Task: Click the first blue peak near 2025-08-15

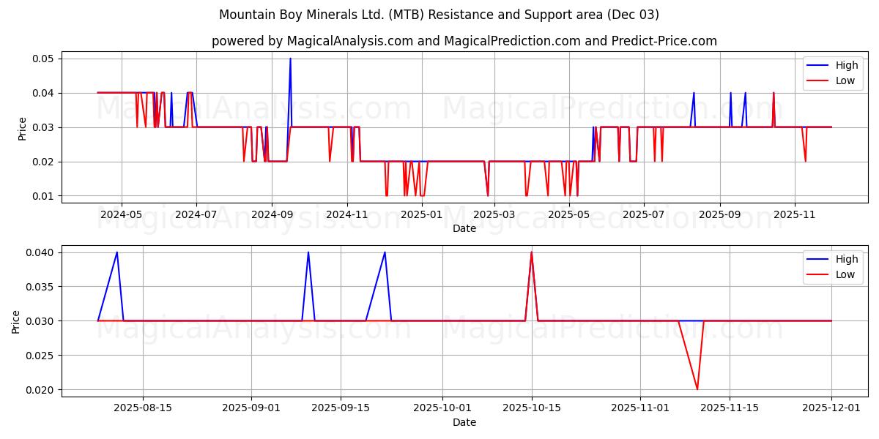Action: click(117, 252)
